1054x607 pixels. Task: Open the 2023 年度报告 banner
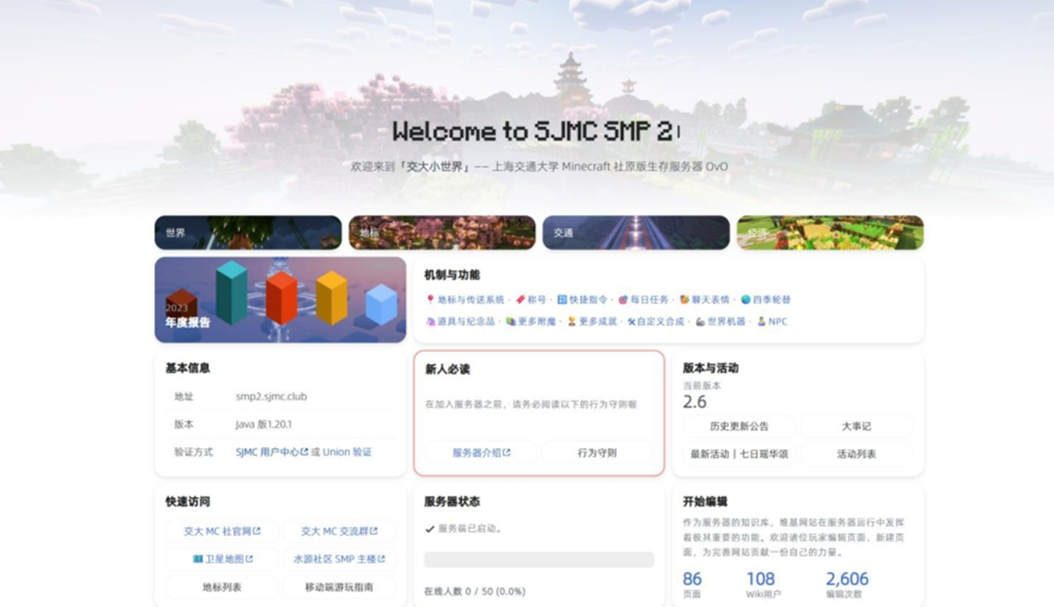click(280, 300)
